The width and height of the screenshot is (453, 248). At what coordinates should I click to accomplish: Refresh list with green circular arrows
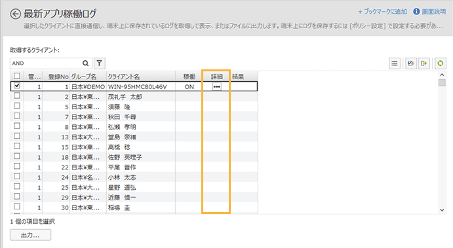coord(441,63)
